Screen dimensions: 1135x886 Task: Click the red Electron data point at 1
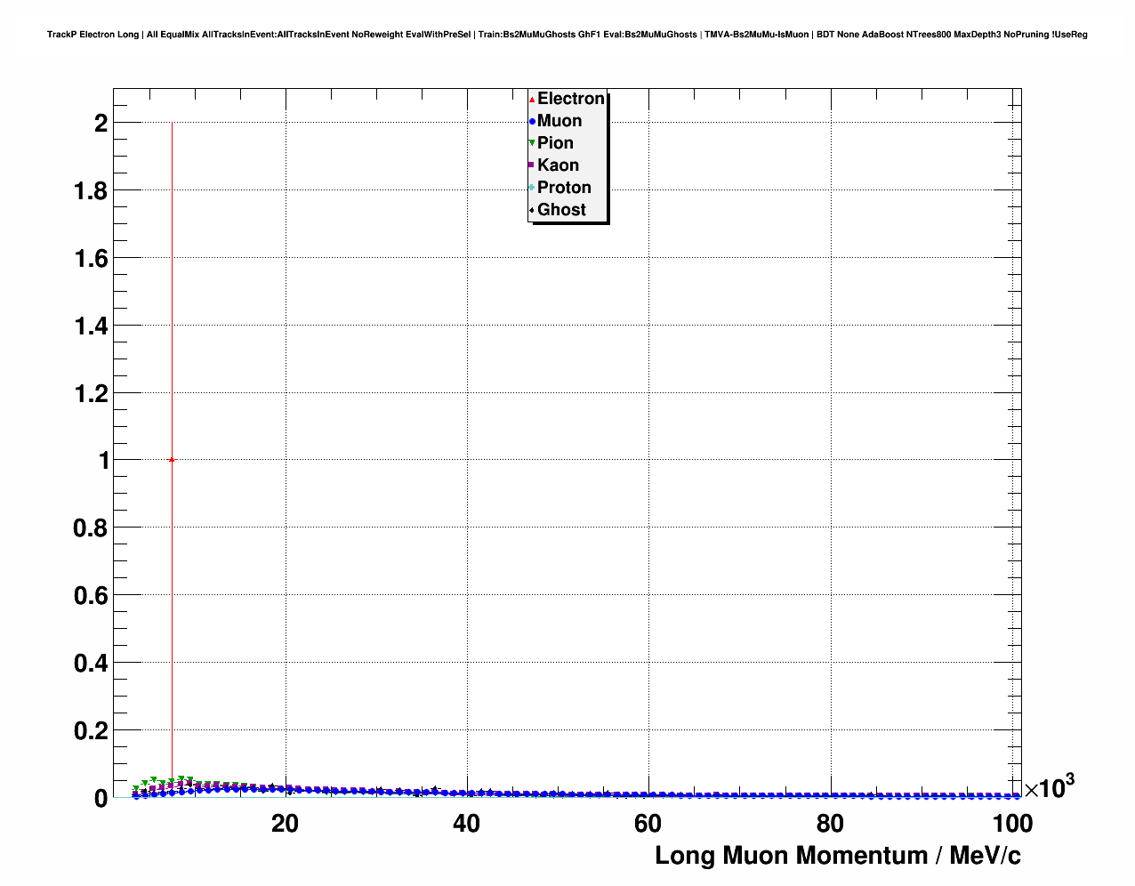172,460
